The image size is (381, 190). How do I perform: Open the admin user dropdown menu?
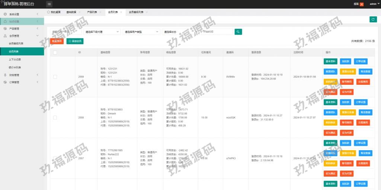click(x=373, y=4)
